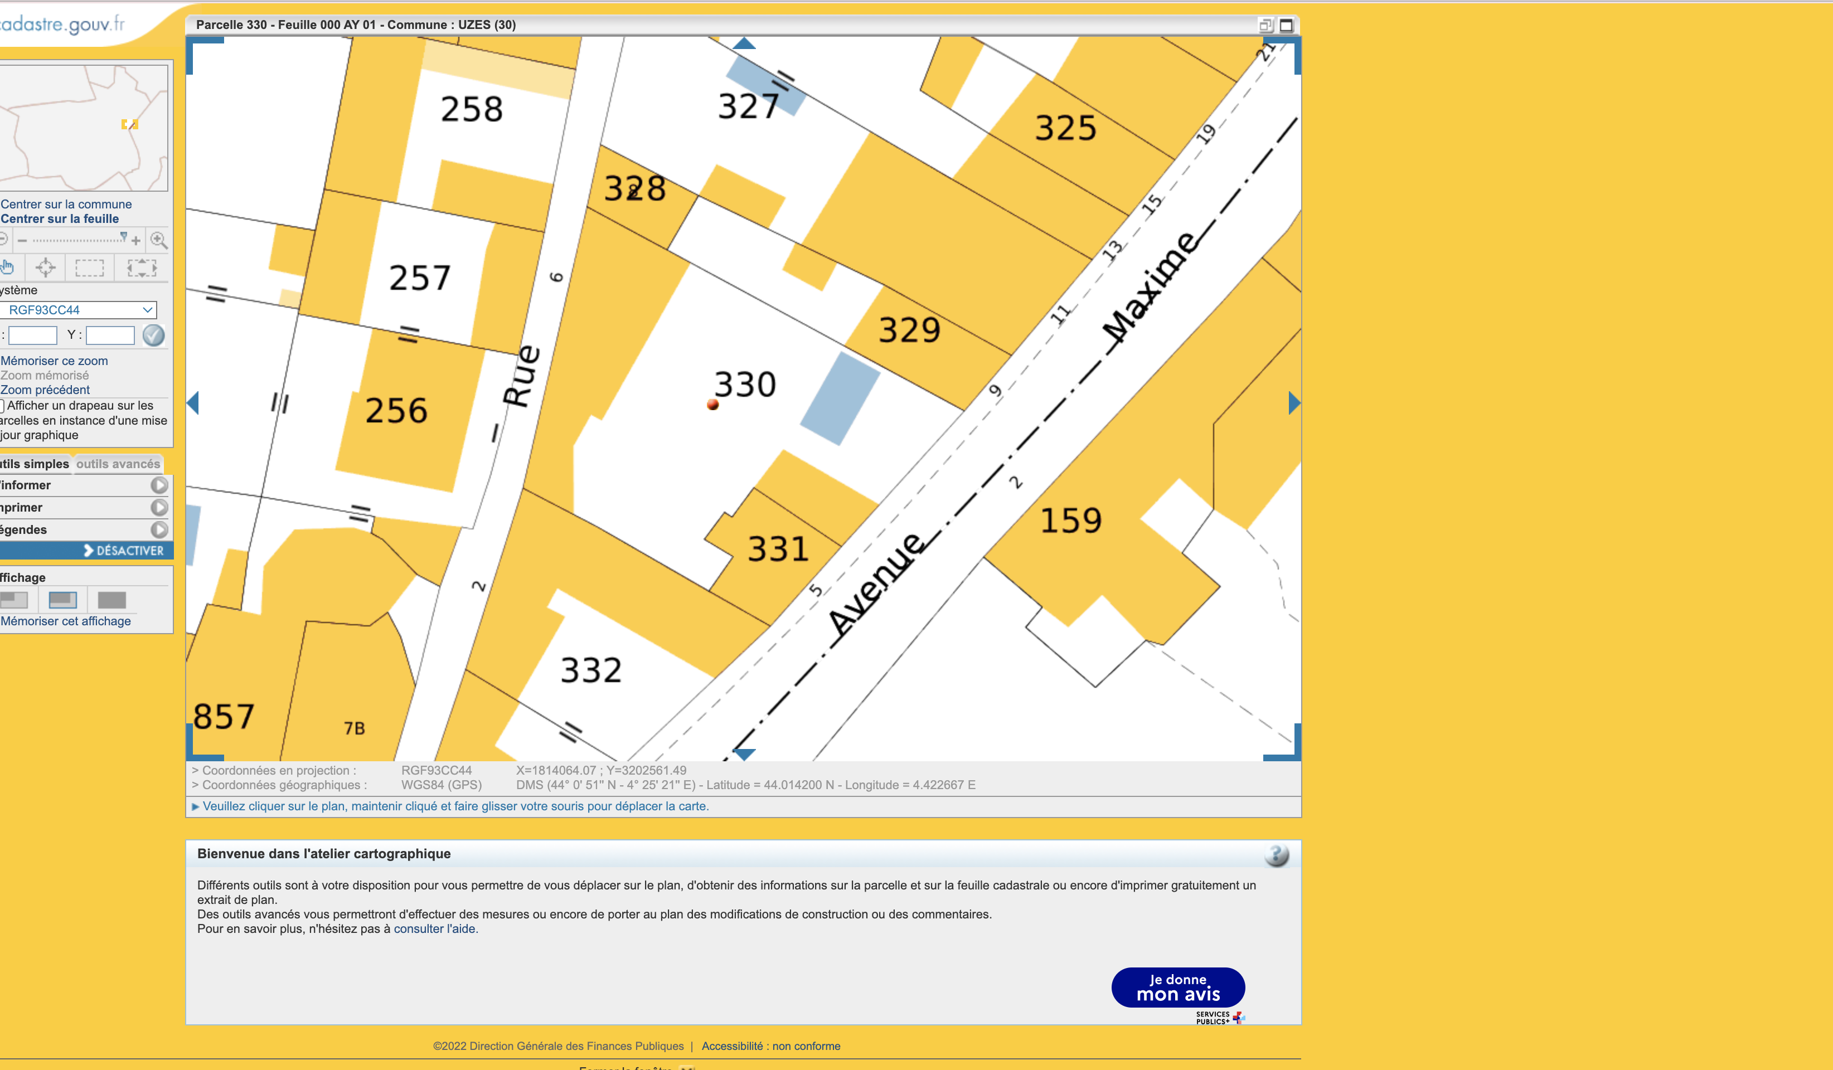Select the hand pan tool
This screenshot has height=1070, width=1833.
click(x=7, y=267)
